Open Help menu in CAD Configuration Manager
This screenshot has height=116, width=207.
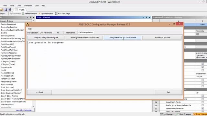(30, 29)
